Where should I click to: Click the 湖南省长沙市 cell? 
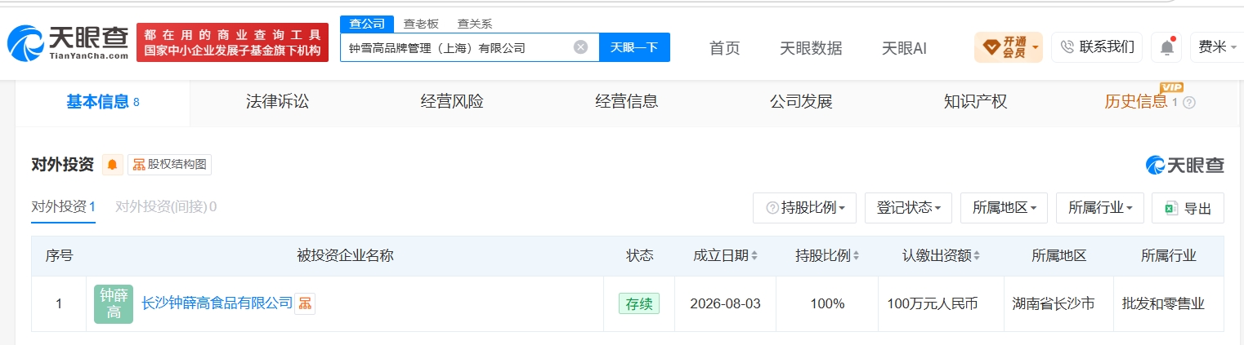point(1058,304)
